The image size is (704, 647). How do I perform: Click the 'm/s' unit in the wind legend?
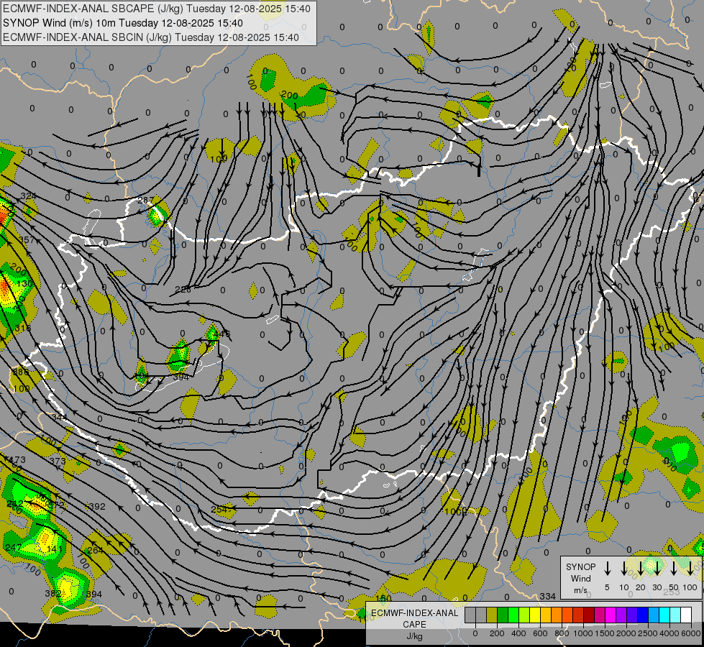point(580,590)
